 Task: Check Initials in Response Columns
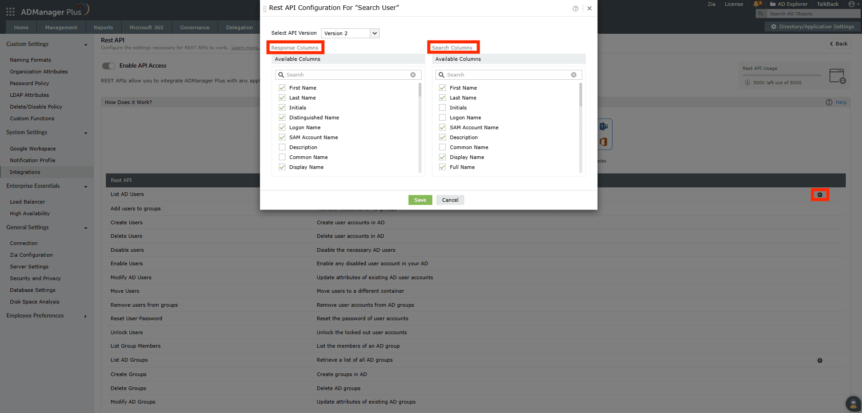click(x=282, y=108)
